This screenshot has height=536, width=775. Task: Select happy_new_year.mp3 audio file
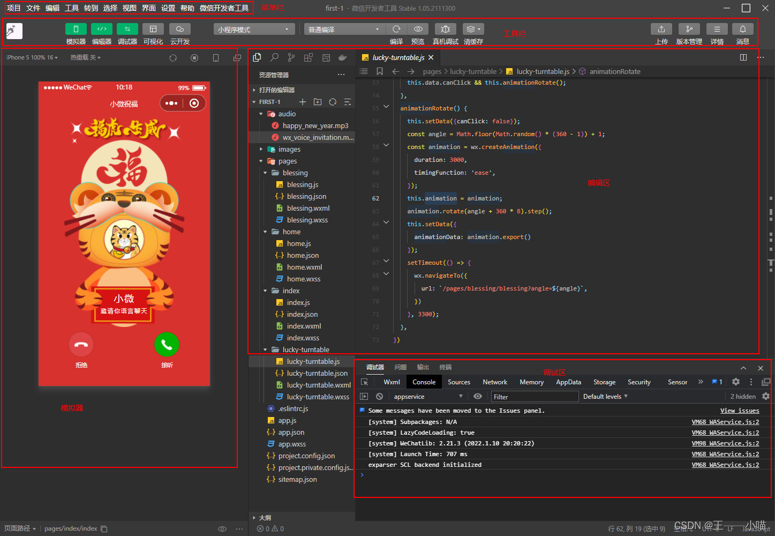point(315,126)
